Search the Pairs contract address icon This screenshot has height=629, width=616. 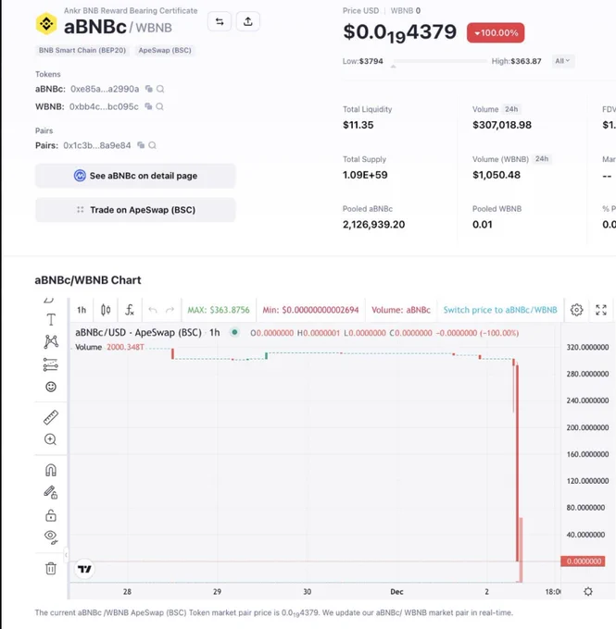tap(152, 145)
